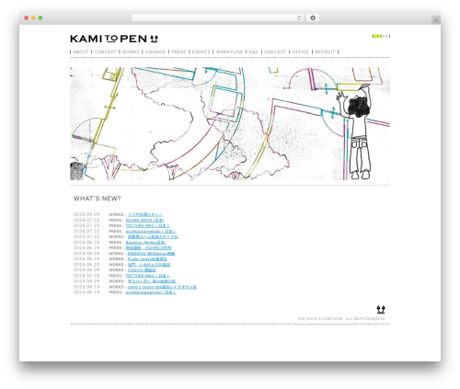This screenshot has height=389, width=460.
Task: Select OFFICE in the navigation
Action: (301, 51)
